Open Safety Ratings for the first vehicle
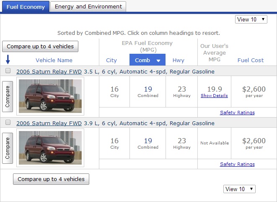 coord(237,113)
